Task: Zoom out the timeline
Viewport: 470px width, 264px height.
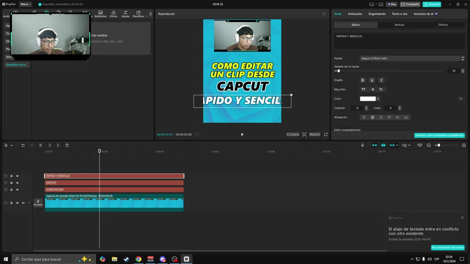Action: coord(429,145)
